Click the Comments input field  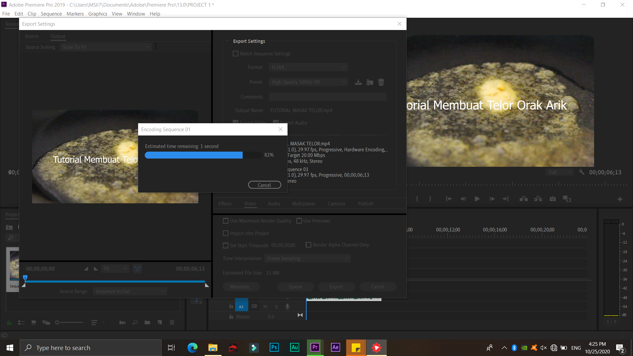(328, 97)
